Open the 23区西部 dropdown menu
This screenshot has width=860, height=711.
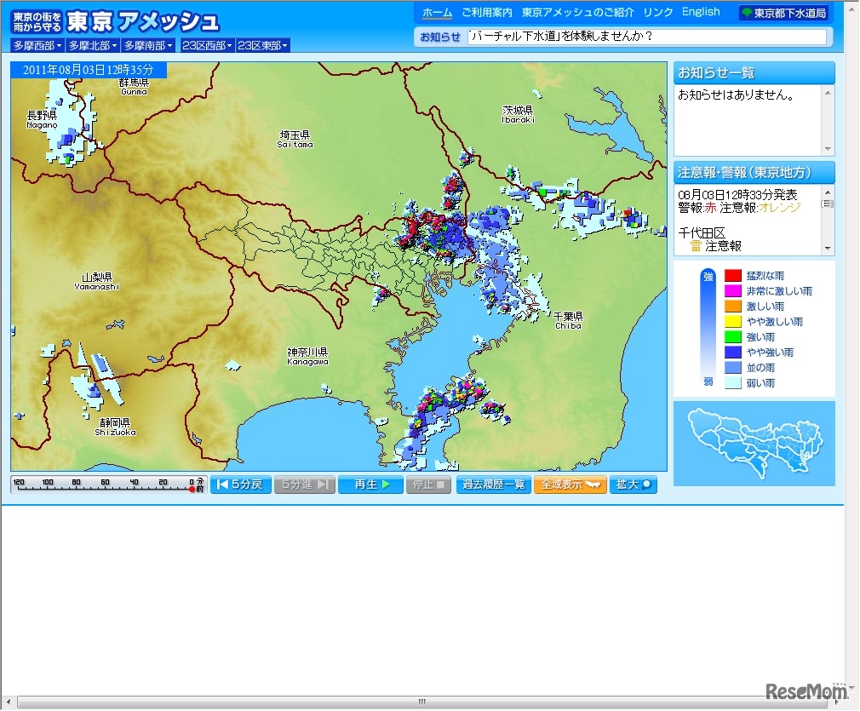coord(207,46)
